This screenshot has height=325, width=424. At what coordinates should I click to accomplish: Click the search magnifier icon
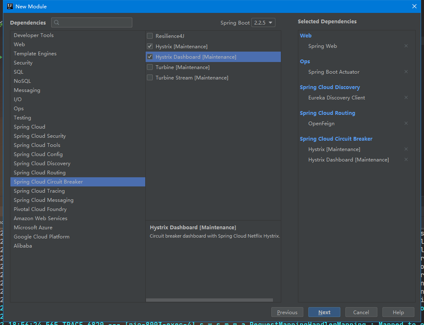57,22
